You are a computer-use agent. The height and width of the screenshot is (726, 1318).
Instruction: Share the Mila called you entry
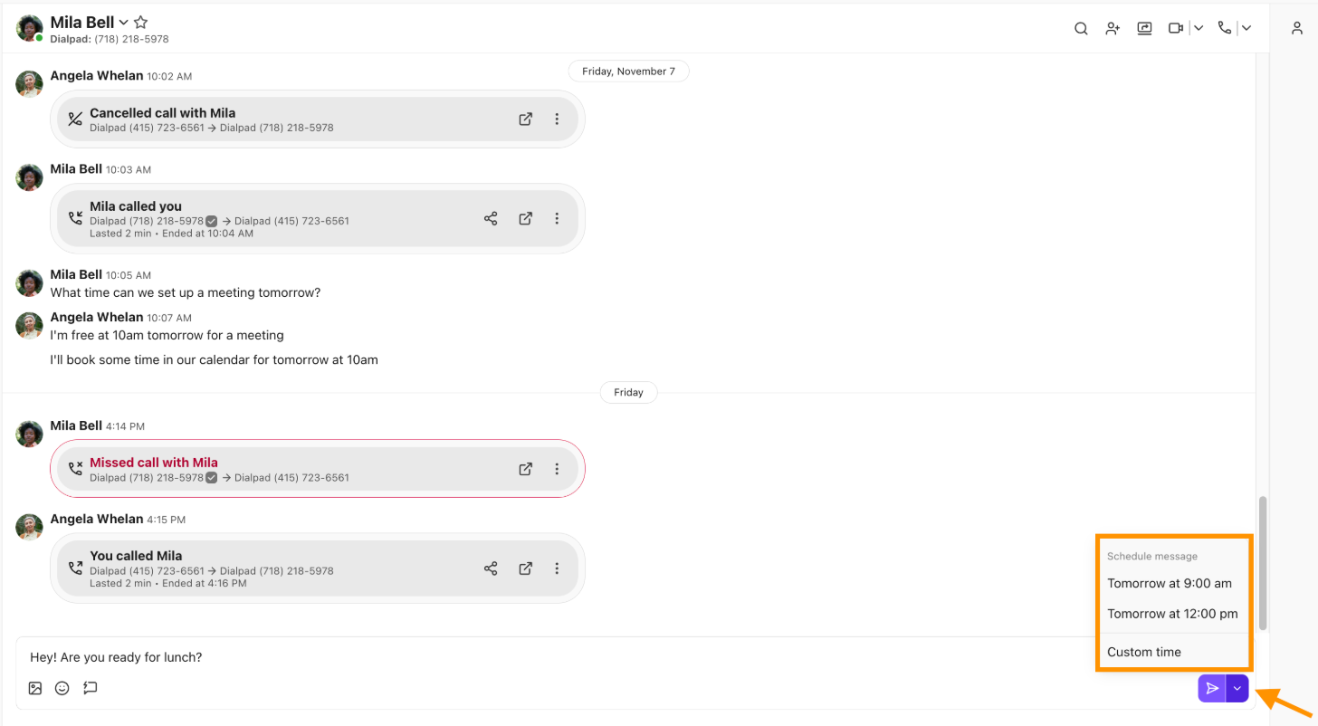[x=491, y=218]
